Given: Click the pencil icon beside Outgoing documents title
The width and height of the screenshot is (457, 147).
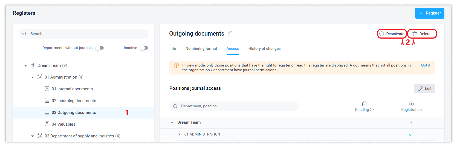Looking at the screenshot, I should tap(230, 33).
